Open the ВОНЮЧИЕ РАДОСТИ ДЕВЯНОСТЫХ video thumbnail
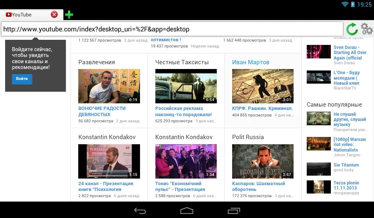This screenshot has height=218, width=374. 109,86
